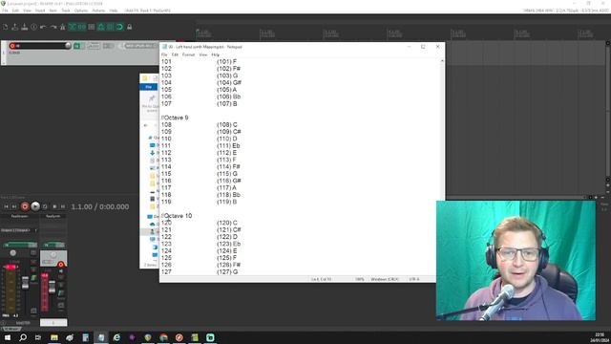611x344 pixels.
Task: Open Notepad Help menu
Action: (216, 54)
